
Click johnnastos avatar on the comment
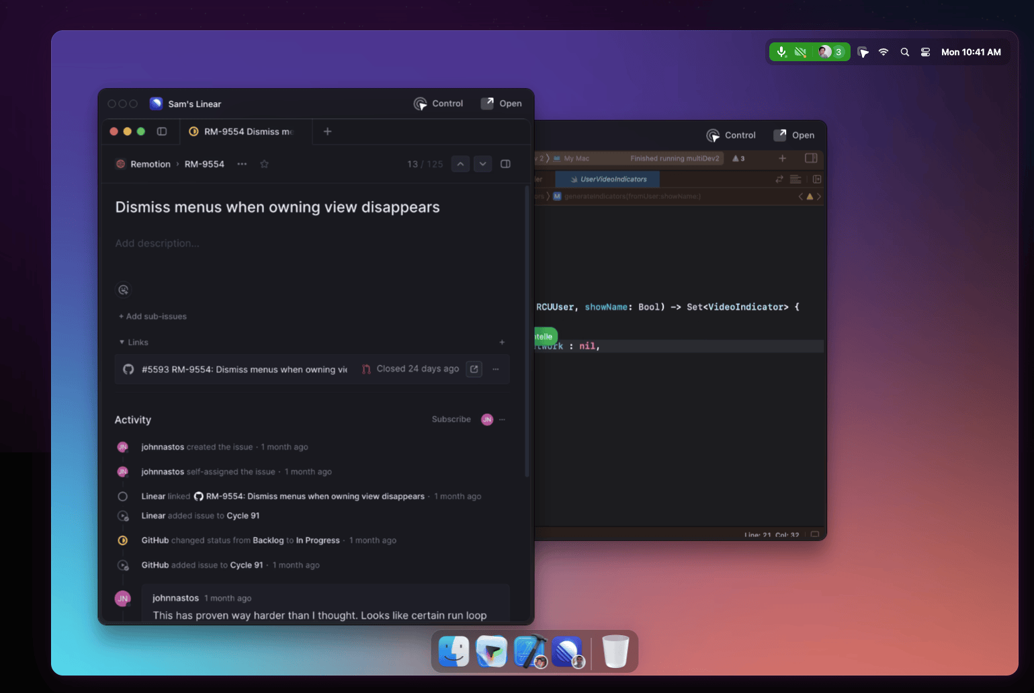click(123, 598)
